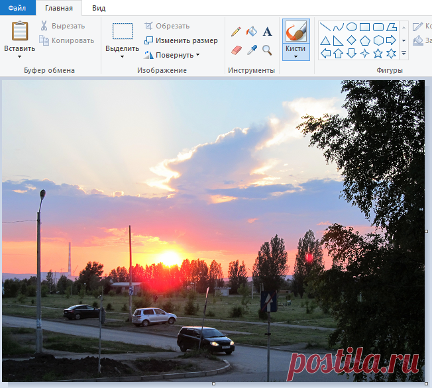Viewport: 432px width, 388px height.
Task: Select the Pencil tool
Action: 236,31
